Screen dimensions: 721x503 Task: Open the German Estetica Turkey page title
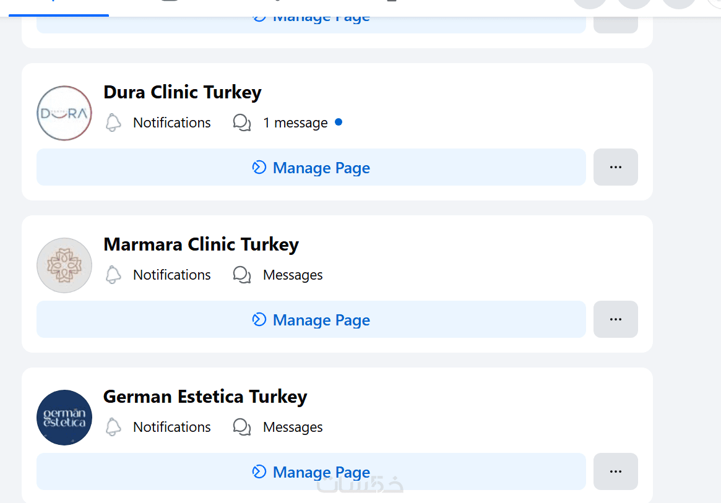(x=205, y=397)
